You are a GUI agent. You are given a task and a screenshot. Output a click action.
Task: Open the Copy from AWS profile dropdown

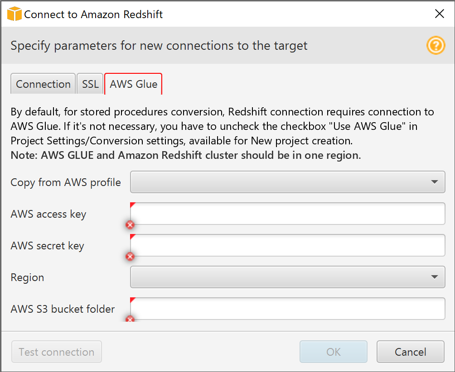[x=288, y=182]
